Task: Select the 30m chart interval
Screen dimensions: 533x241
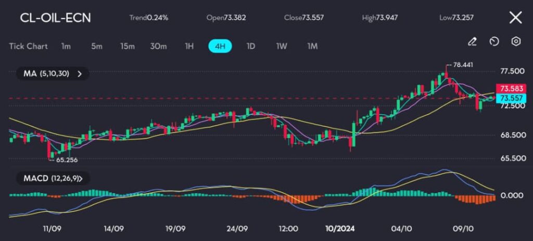Action: tap(158, 46)
